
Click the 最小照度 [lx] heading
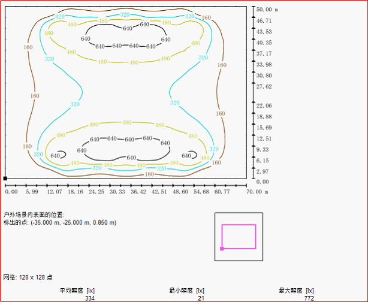tap(186, 291)
